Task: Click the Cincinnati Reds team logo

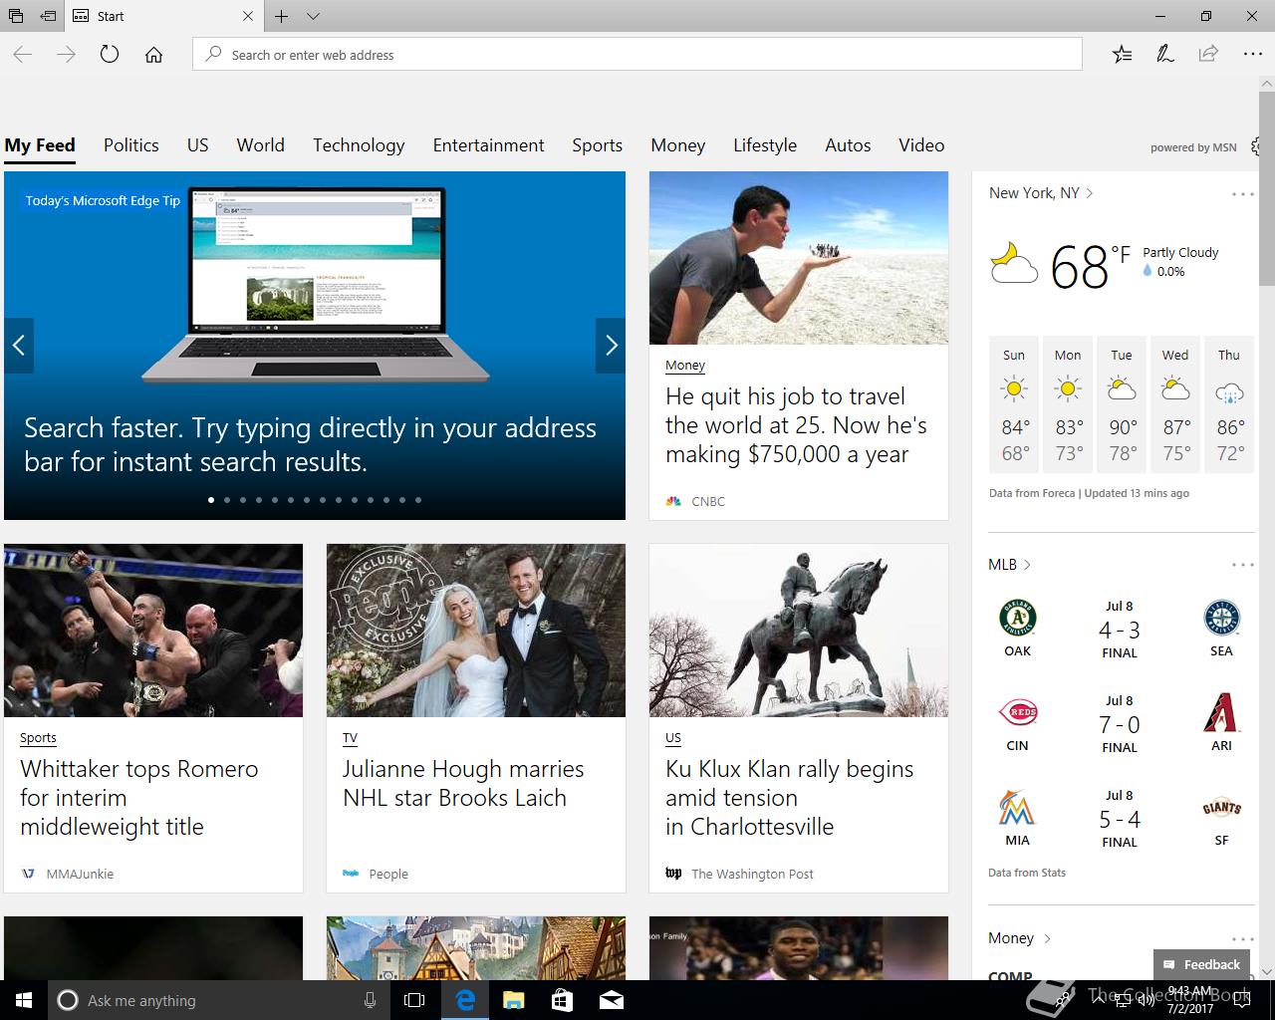Action: click(1018, 713)
